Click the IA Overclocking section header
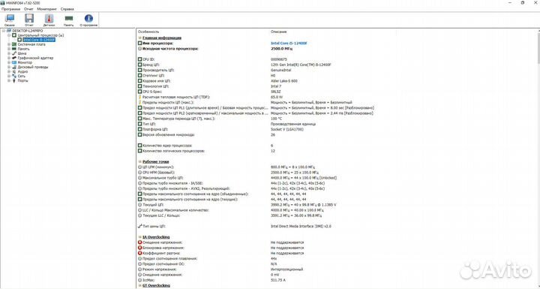The height and width of the screenshot is (289, 540). tap(156, 237)
